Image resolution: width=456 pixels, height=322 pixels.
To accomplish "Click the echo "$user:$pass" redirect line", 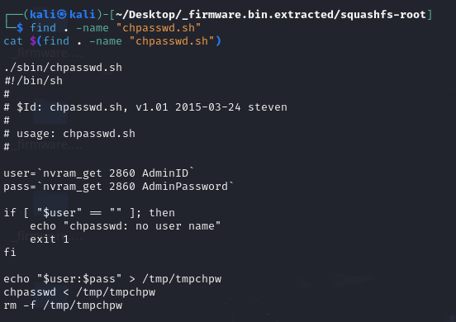I will click(112, 279).
